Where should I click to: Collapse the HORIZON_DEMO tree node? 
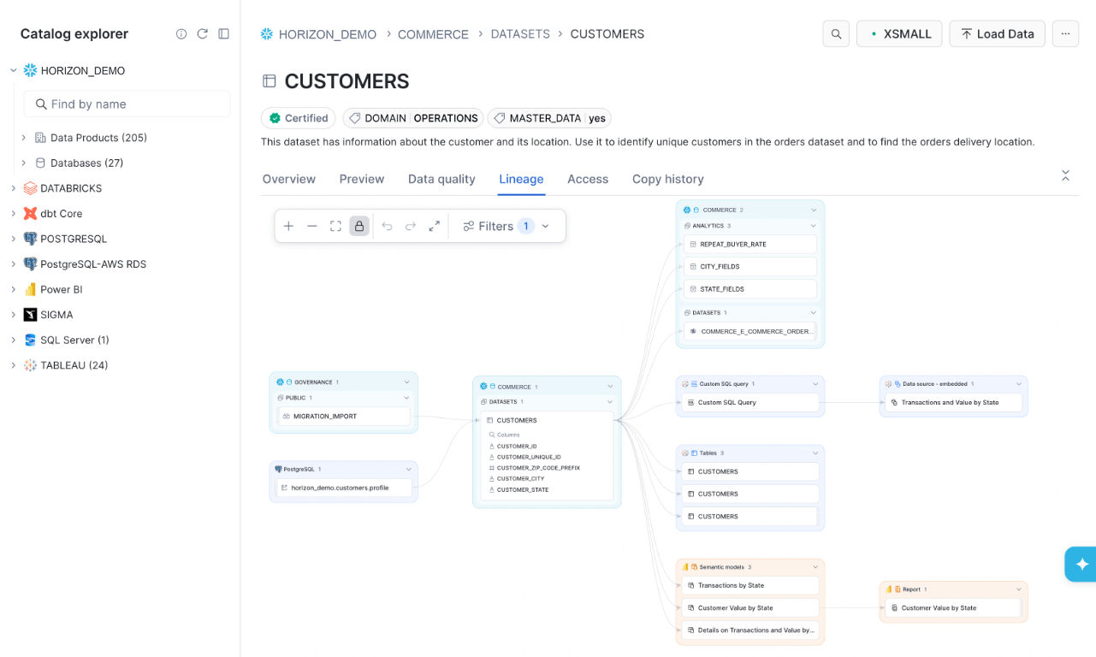(x=14, y=70)
